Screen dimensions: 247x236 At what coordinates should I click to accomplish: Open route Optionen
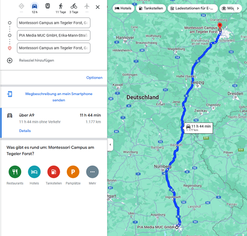coord(94,78)
